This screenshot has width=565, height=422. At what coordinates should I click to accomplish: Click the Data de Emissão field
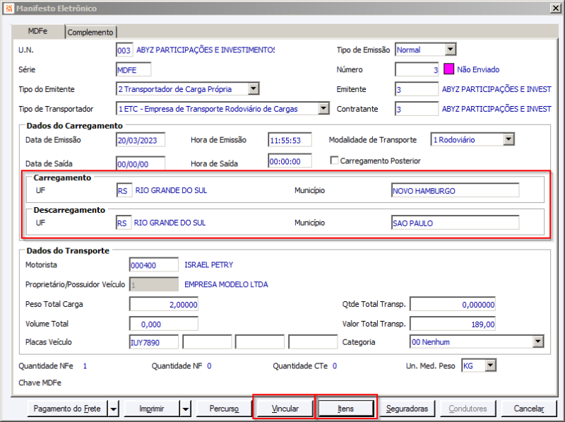[x=141, y=140]
